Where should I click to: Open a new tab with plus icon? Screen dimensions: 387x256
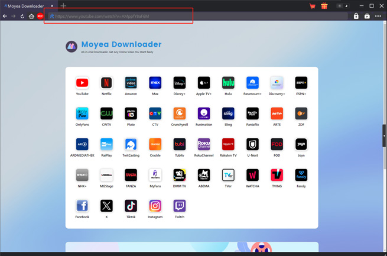tap(63, 5)
